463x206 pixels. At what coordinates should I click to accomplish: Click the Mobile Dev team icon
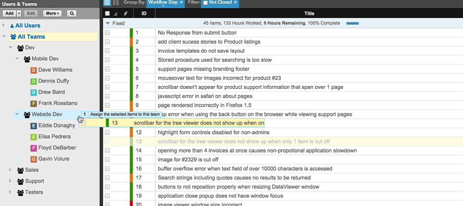pos(27,59)
